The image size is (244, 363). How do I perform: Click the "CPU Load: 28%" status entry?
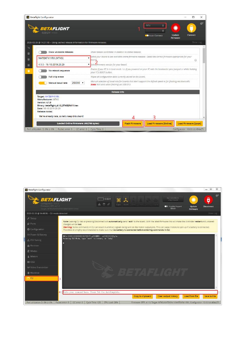click(111, 302)
